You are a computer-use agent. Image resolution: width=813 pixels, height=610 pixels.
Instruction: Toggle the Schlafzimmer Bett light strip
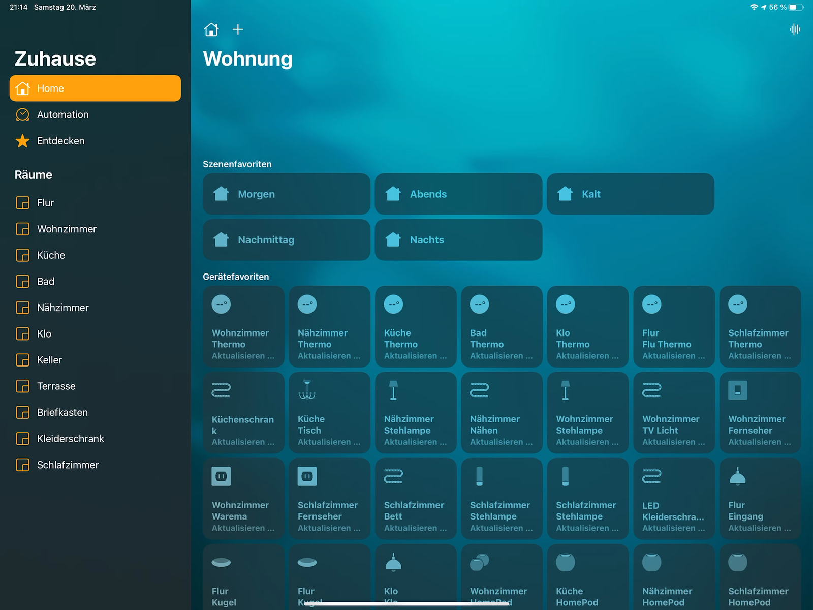pyautogui.click(x=415, y=499)
